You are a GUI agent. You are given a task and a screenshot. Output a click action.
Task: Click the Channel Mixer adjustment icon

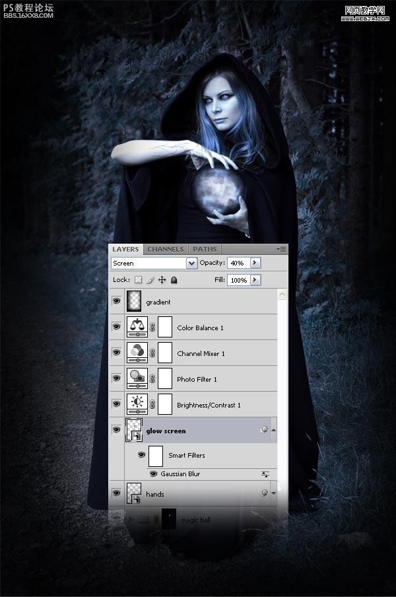click(137, 353)
